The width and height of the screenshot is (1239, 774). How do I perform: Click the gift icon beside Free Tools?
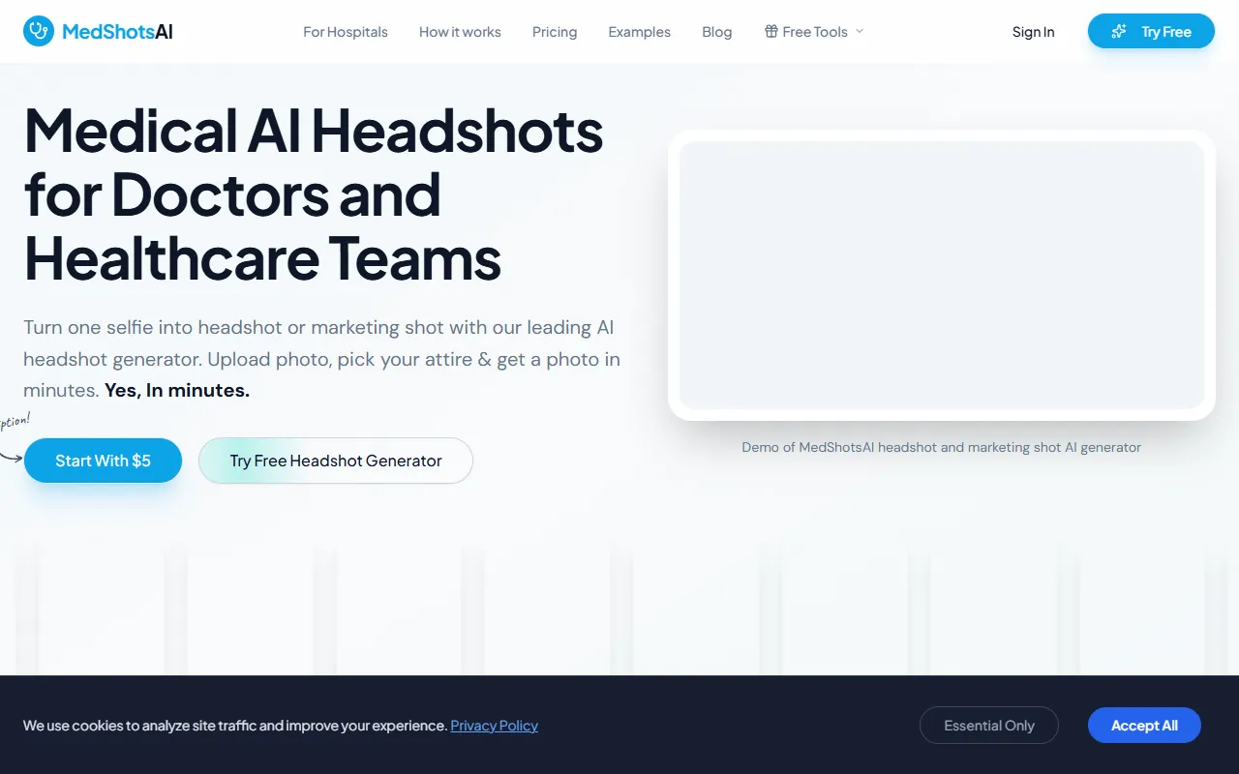pos(771,32)
